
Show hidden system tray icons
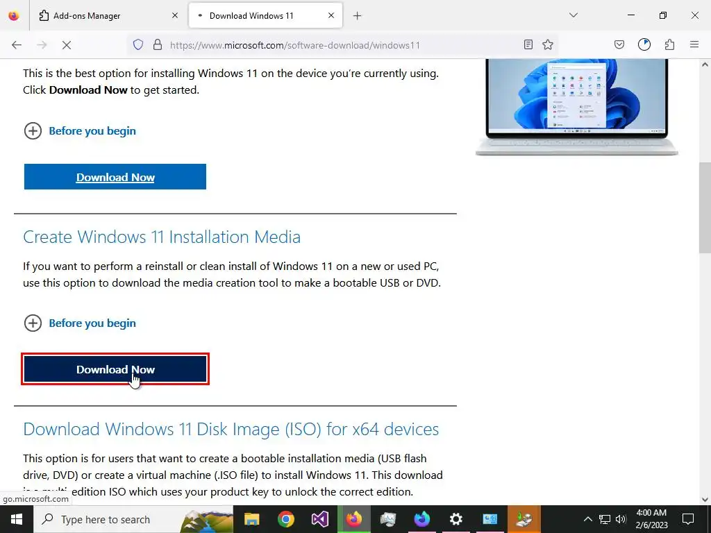(x=587, y=519)
